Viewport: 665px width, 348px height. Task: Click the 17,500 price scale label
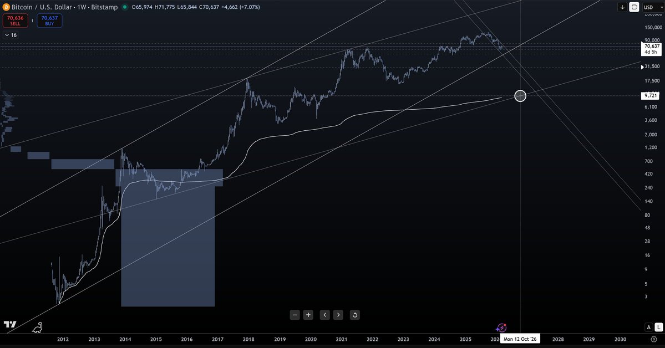(x=652, y=81)
